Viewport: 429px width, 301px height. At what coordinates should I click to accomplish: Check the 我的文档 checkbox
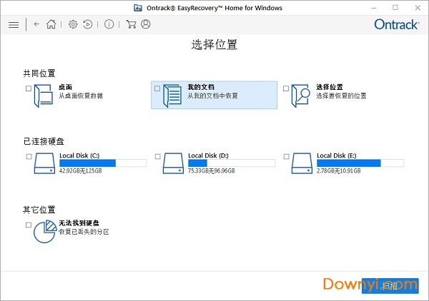click(x=157, y=88)
